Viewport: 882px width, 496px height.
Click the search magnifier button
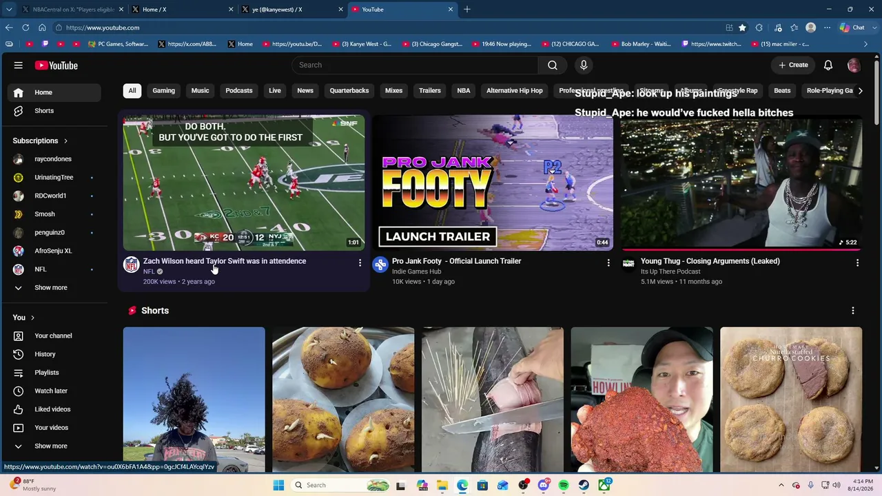click(x=553, y=65)
